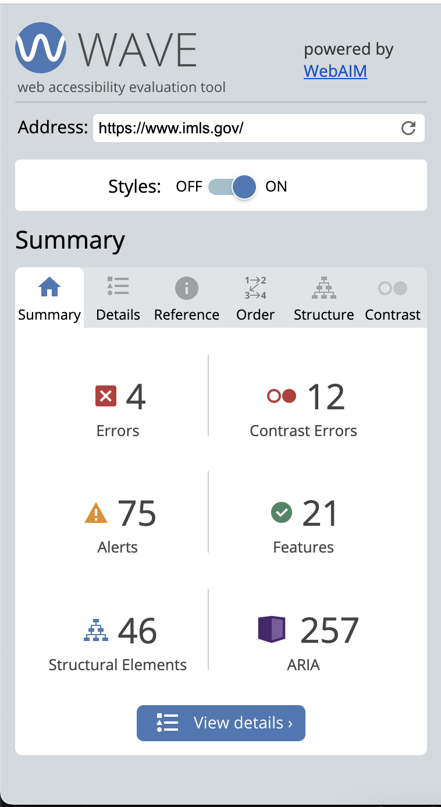This screenshot has width=441, height=807.
Task: Click the Contrast circles icon
Action: [393, 288]
